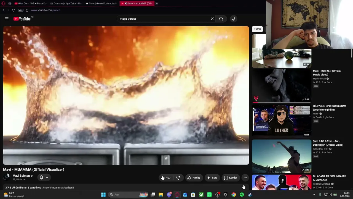
Task: Open the #veritasII hashtag link
Action: tap(69, 188)
